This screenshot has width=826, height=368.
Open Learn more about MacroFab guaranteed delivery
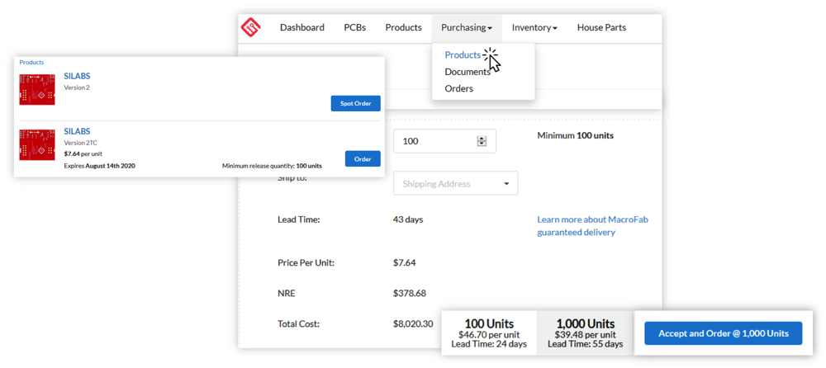(592, 226)
